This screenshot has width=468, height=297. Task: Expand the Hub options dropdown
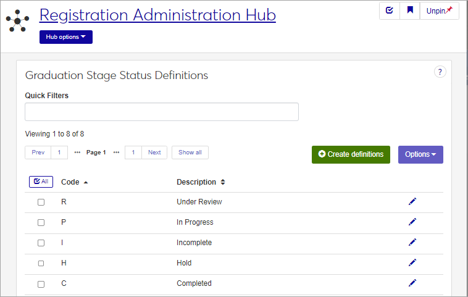pyautogui.click(x=66, y=37)
